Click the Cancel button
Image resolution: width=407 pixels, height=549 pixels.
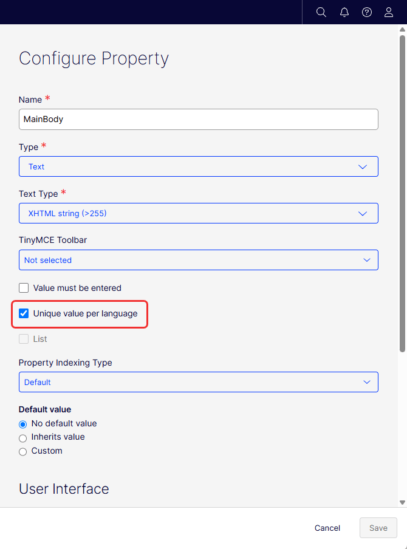coord(327,528)
